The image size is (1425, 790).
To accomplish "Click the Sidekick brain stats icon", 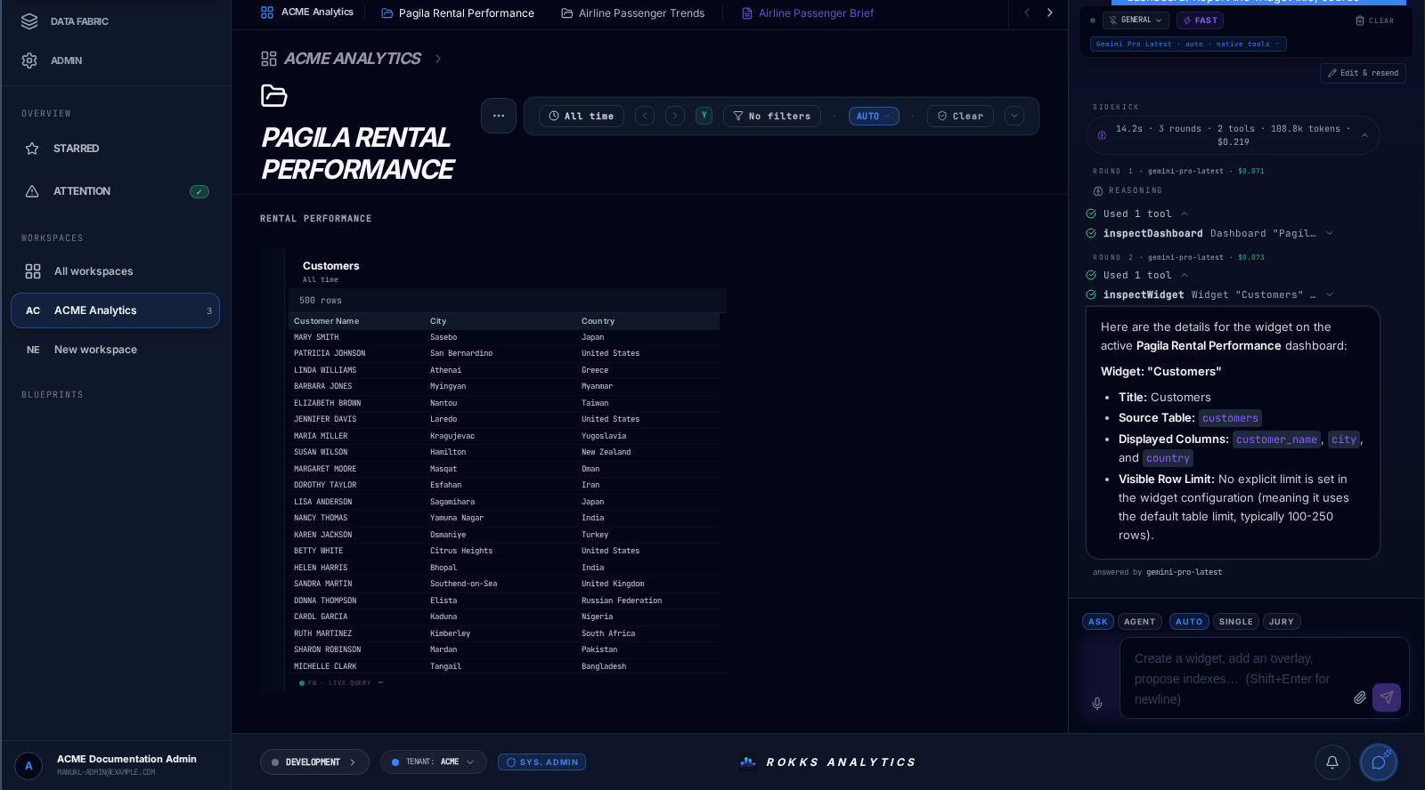I will [x=1102, y=135].
